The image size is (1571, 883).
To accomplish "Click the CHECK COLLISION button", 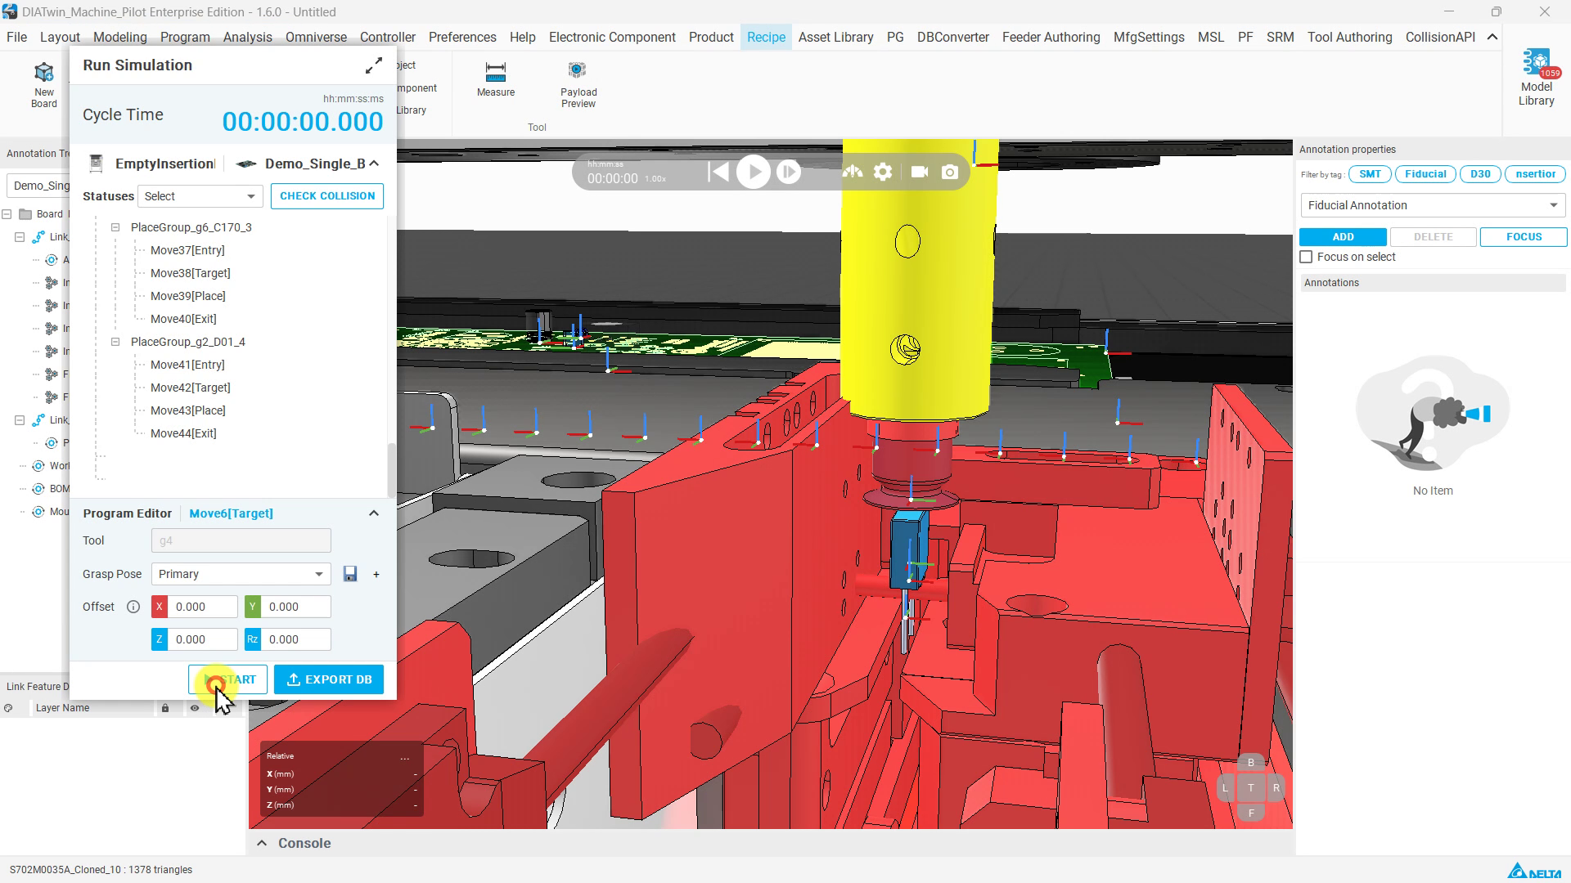I will tap(327, 196).
